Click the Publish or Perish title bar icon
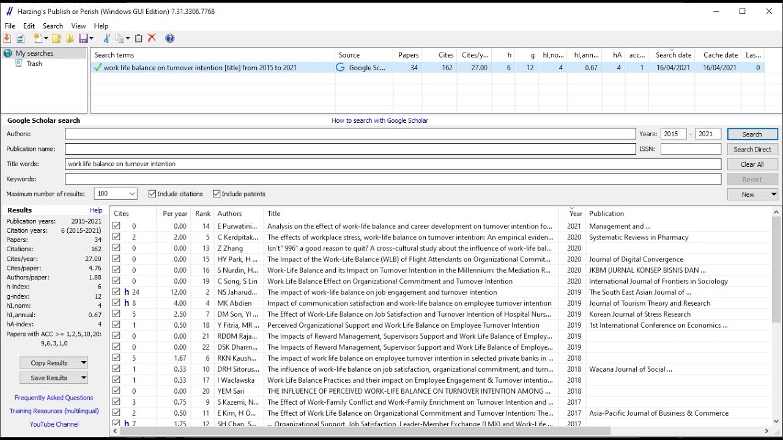 (x=9, y=11)
